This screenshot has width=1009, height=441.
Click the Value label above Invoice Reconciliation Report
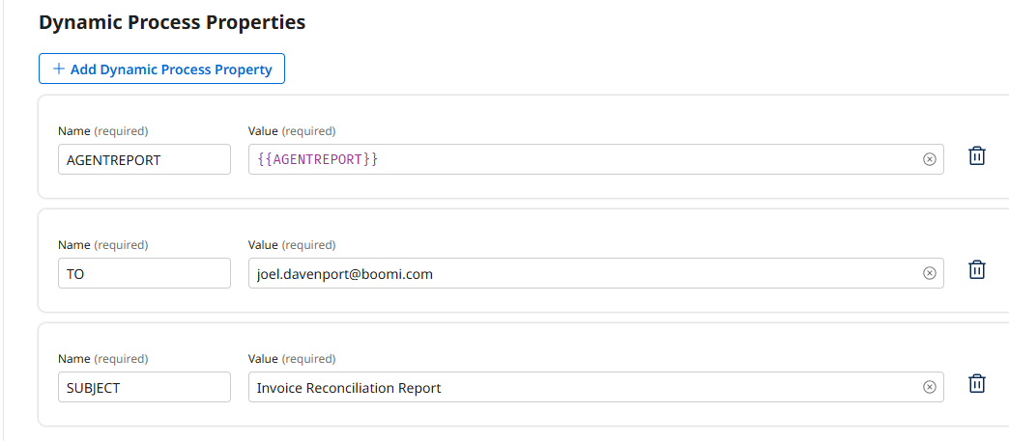coord(263,359)
